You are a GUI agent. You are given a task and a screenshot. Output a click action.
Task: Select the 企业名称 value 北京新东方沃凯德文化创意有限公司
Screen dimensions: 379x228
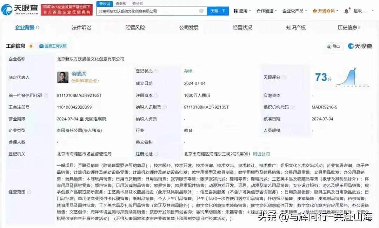[91, 59]
